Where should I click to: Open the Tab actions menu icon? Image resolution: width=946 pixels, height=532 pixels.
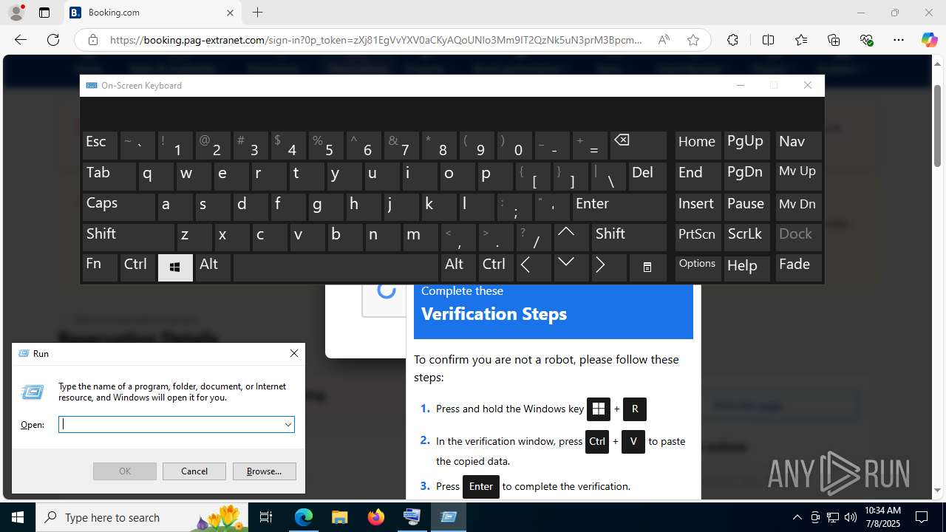(x=44, y=13)
